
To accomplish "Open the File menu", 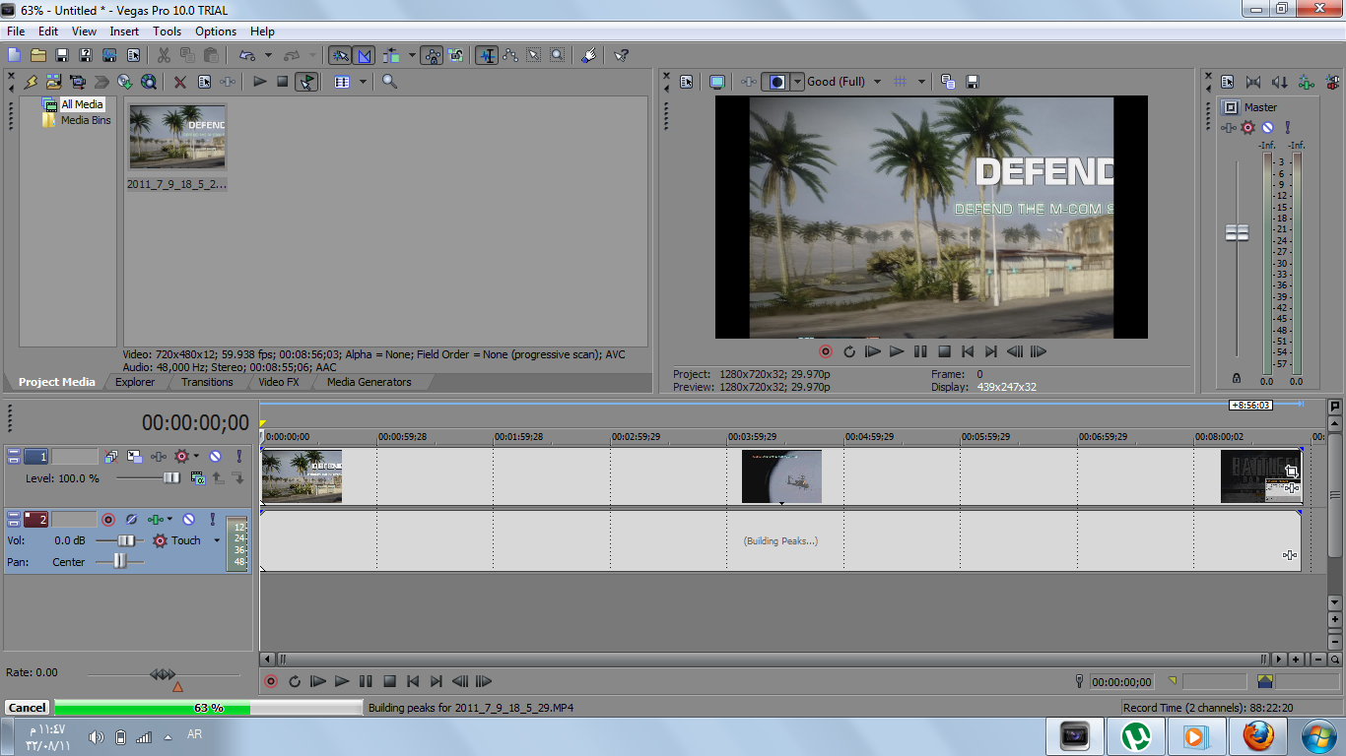I will (16, 31).
